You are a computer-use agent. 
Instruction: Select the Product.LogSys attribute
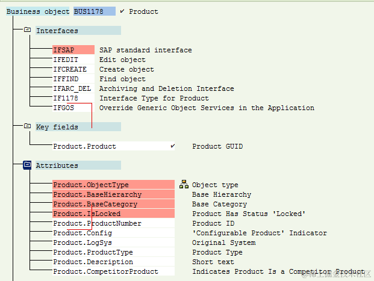114,242
